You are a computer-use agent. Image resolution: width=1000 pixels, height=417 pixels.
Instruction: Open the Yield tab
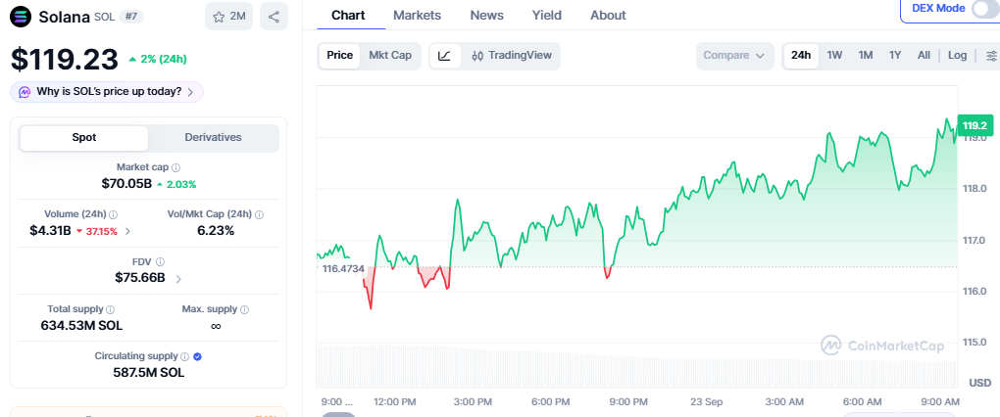[x=546, y=16]
